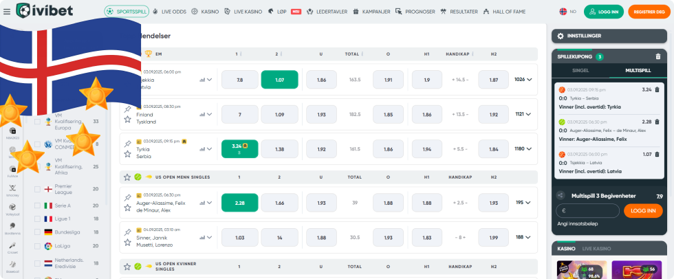Click the share icon beside Multispill 3 Begivenheter
The width and height of the screenshot is (674, 279).
(x=561, y=196)
